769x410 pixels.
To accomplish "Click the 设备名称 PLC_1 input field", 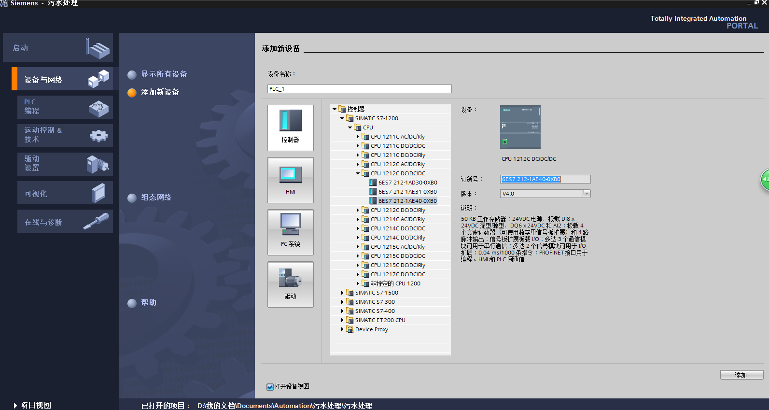I will click(359, 89).
